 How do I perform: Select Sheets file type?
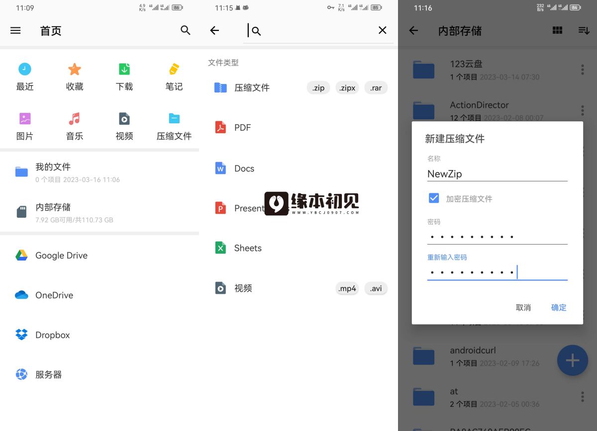[x=298, y=248]
